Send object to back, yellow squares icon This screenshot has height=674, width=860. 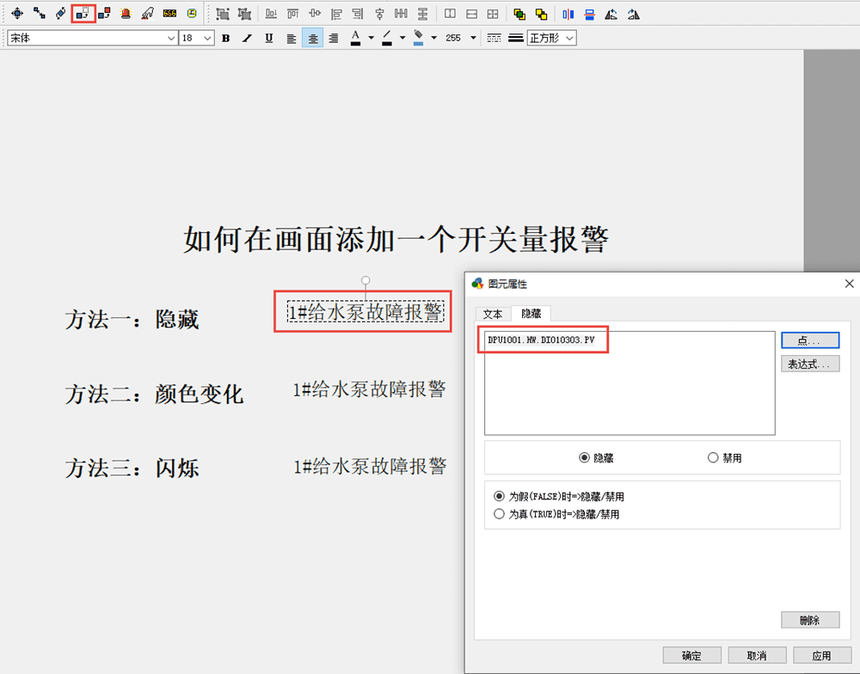[541, 15]
